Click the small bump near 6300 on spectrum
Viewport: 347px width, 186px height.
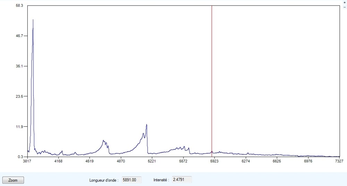(x=247, y=153)
